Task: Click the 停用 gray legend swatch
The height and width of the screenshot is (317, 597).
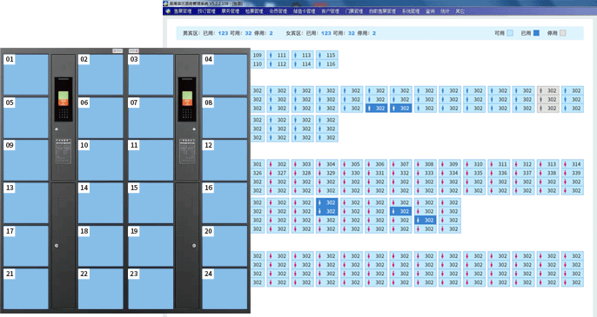Action: 563,33
